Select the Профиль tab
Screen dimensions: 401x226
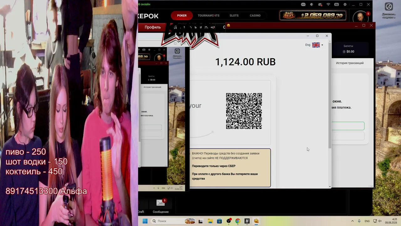(153, 27)
